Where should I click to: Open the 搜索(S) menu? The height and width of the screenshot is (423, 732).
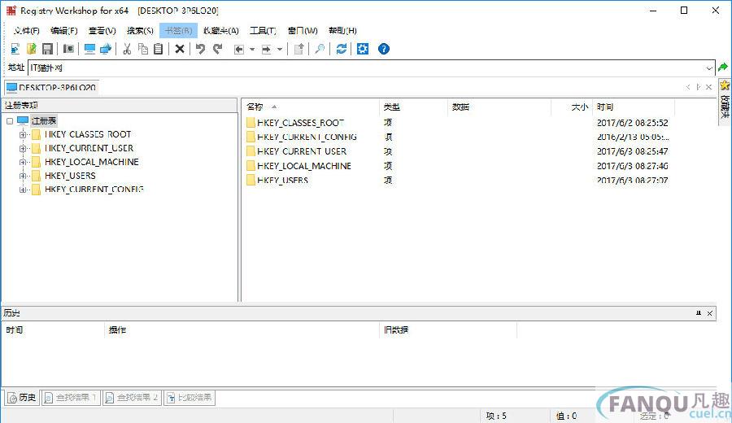140,31
